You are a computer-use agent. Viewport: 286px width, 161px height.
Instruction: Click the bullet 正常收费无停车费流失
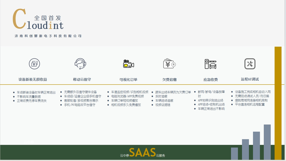[32, 101]
